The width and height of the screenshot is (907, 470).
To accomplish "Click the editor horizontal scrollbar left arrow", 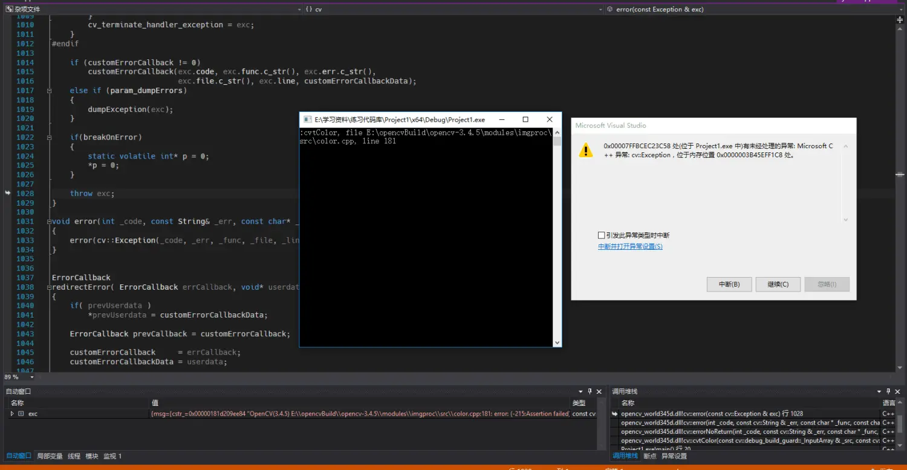I will [41, 377].
